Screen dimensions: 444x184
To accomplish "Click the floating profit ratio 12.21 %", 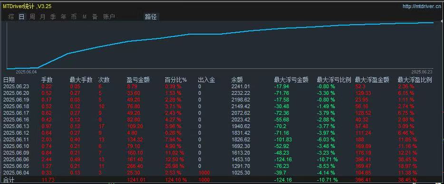I will [407, 153].
